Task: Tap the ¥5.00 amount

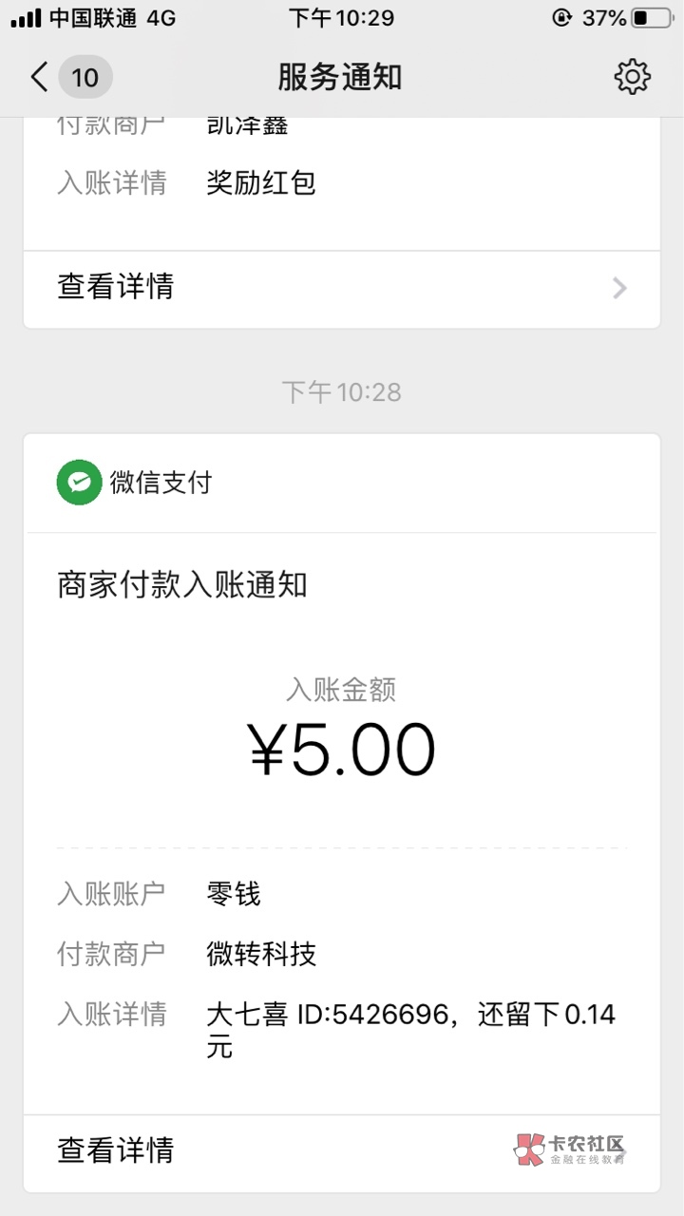Action: [342, 750]
